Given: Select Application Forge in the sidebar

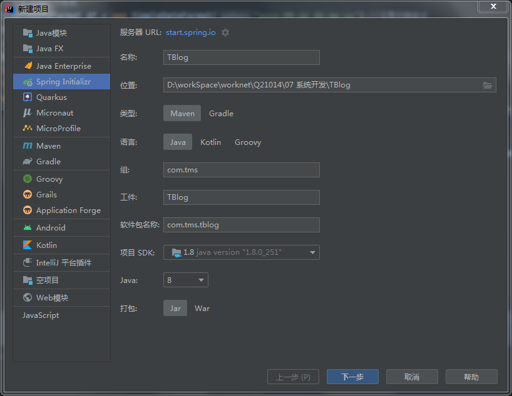Looking at the screenshot, I should [x=68, y=210].
